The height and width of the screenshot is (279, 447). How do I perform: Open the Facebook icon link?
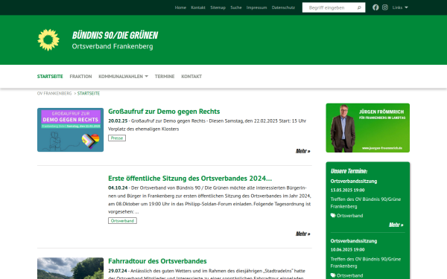pos(375,7)
